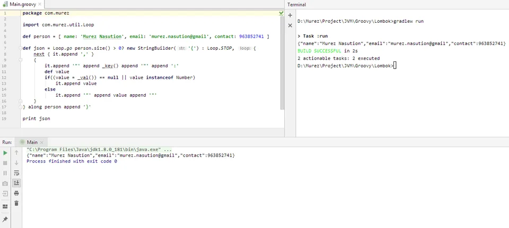
Task: Click the green inspection checkmark in editor
Action: coord(281,13)
